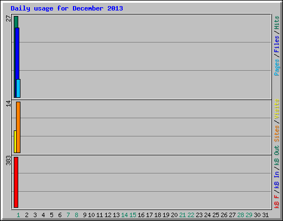The width and height of the screenshot is (283, 221).
Task: Click day 11 on the x-axis
Action: tap(99, 215)
